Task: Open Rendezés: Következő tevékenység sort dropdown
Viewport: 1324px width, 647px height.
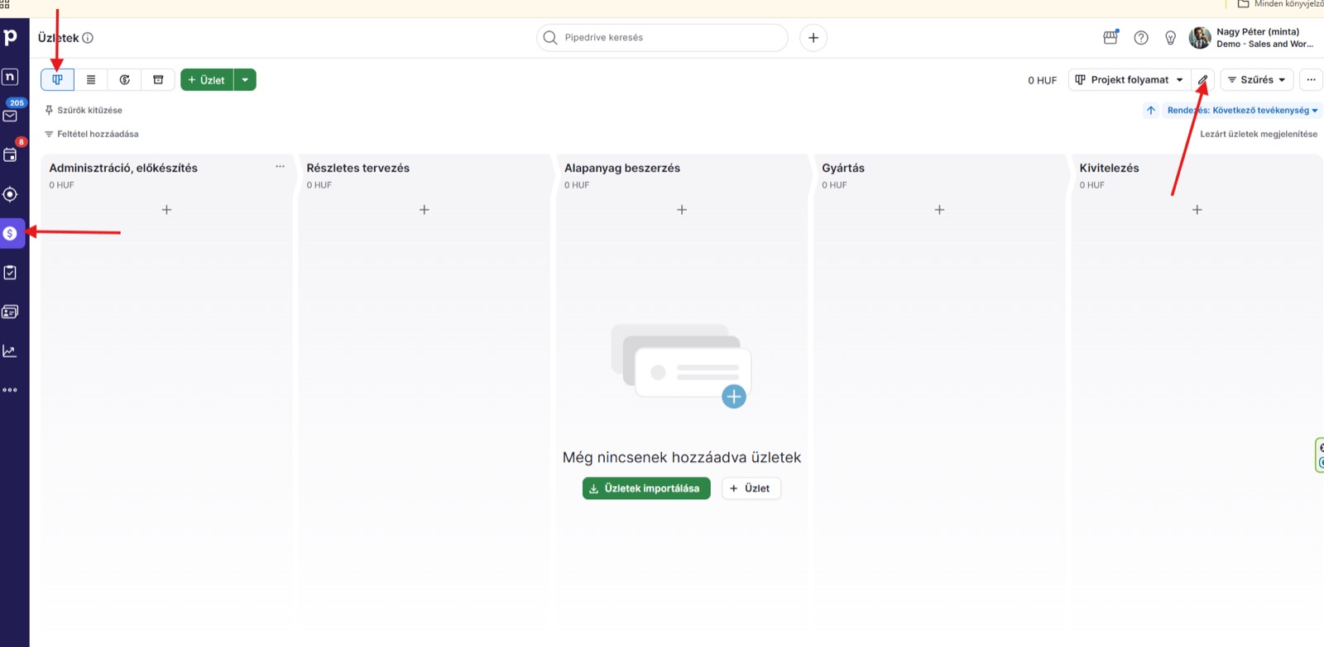Action: pyautogui.click(x=1243, y=110)
